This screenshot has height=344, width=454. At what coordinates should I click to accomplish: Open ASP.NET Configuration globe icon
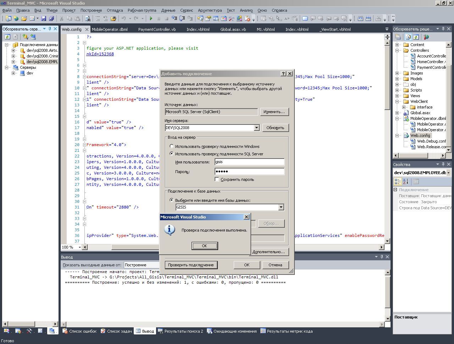point(426,37)
